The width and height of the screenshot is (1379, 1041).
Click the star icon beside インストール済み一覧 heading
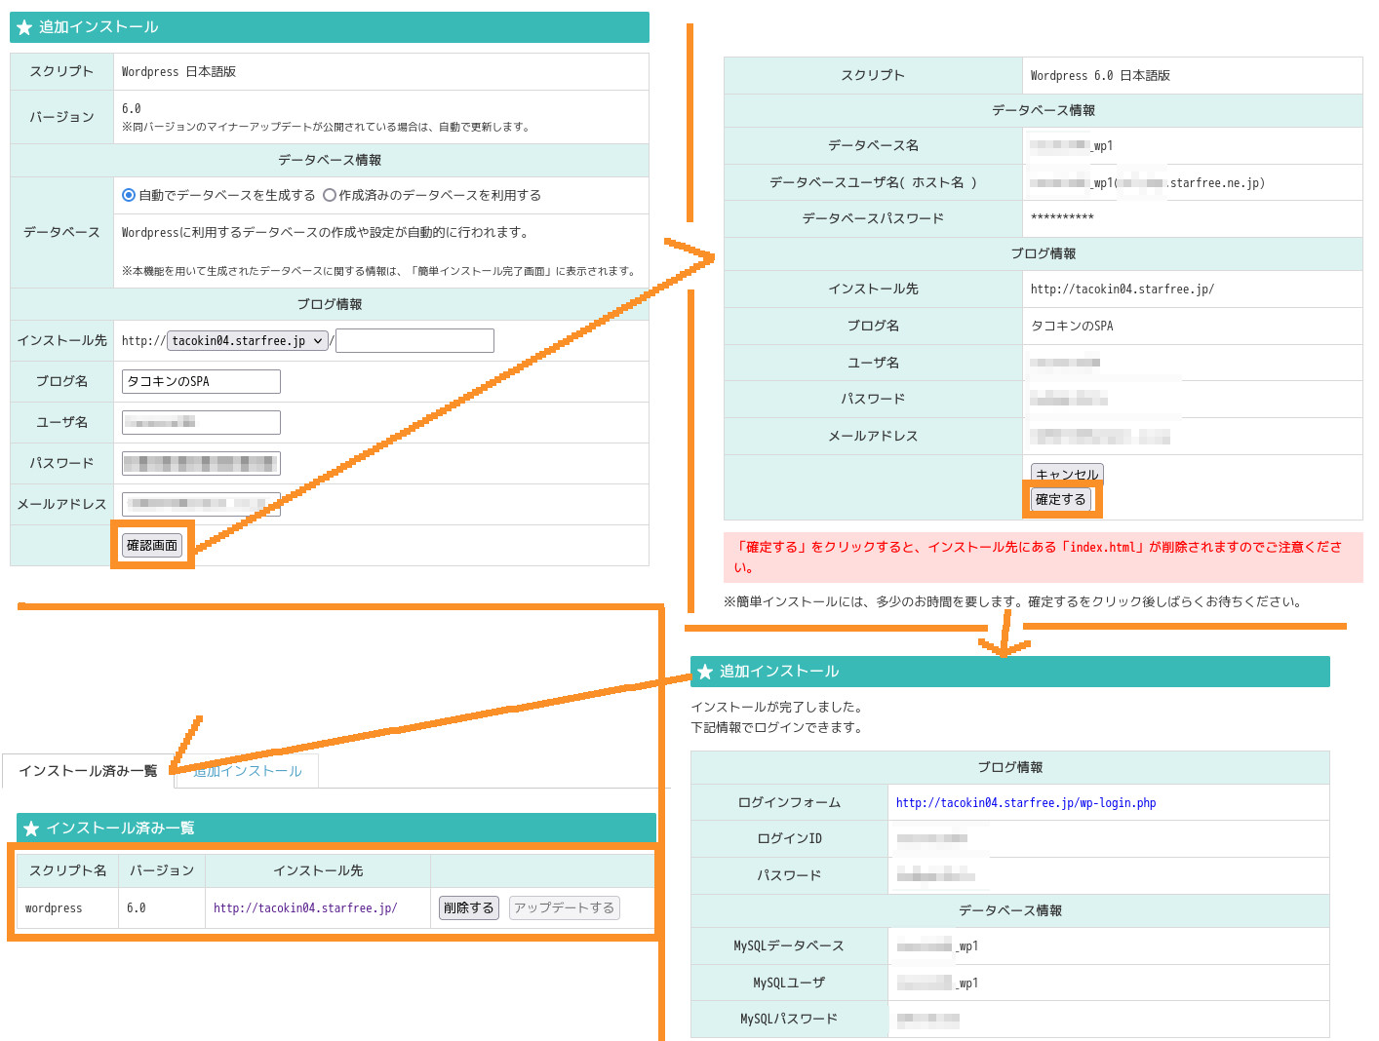(31, 829)
